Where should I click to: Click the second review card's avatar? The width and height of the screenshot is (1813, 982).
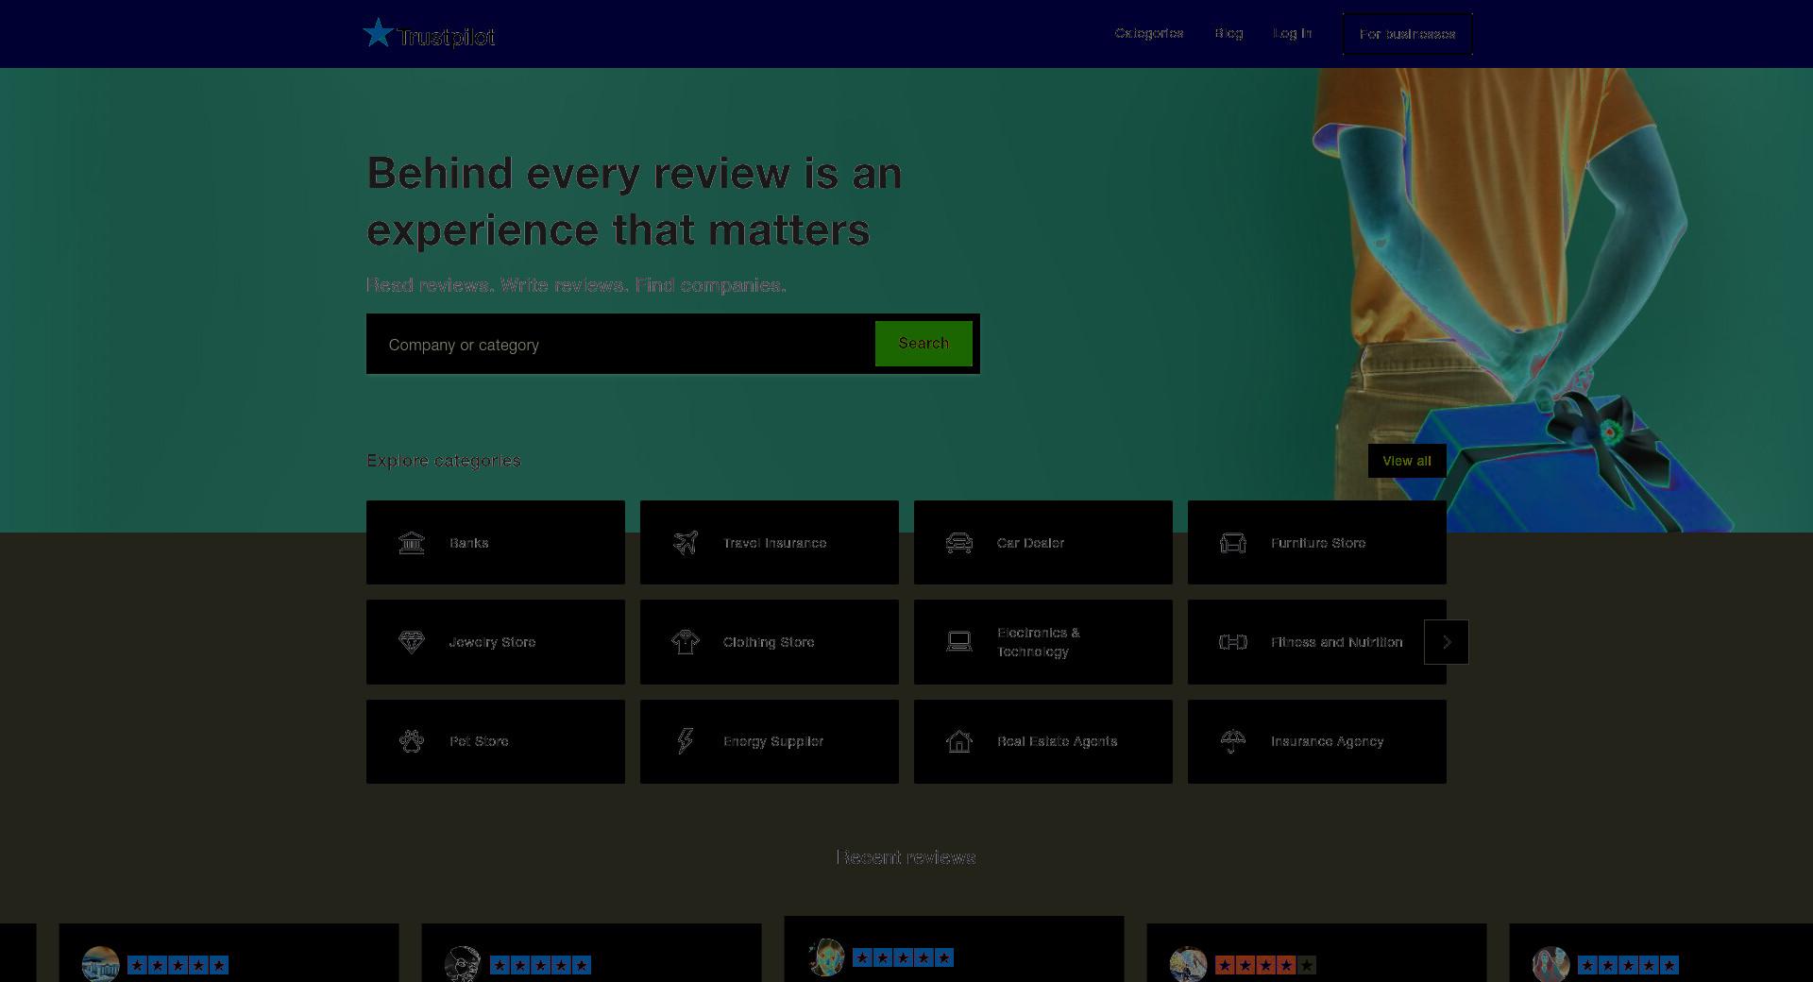point(464,964)
